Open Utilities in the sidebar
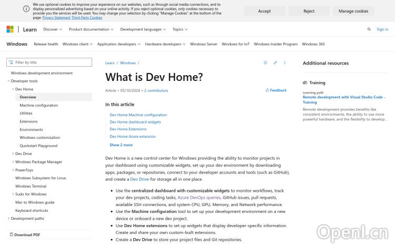The height and width of the screenshot is (246, 395). pos(26,113)
